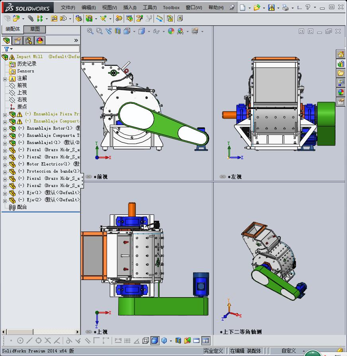Viewport: 347px width, 356px height.
Task: Click the Help question mark icon
Action: (x=308, y=7)
